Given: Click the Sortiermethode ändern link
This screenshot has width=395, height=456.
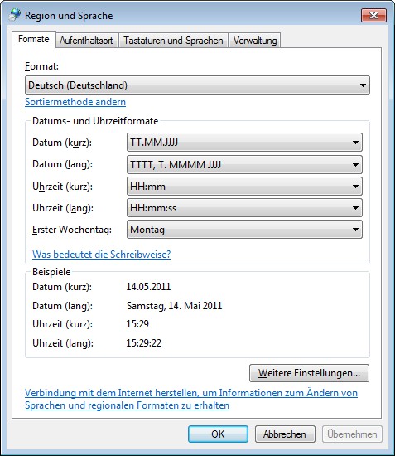Looking at the screenshot, I should click(75, 102).
